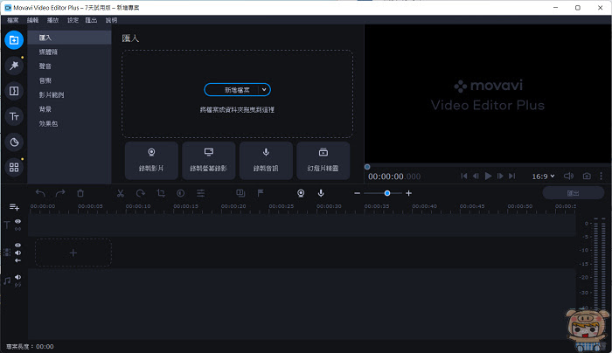The height and width of the screenshot is (353, 612).
Task: Click the title track T icon
Action: [x=7, y=225]
